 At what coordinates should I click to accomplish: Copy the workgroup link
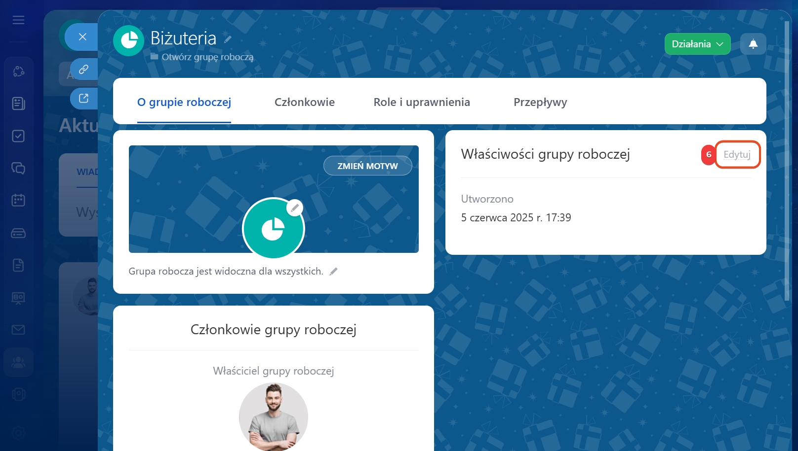click(84, 69)
